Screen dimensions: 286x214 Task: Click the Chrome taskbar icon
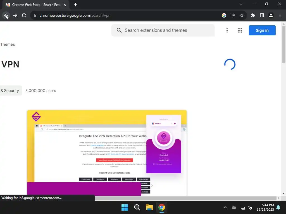coord(162,207)
